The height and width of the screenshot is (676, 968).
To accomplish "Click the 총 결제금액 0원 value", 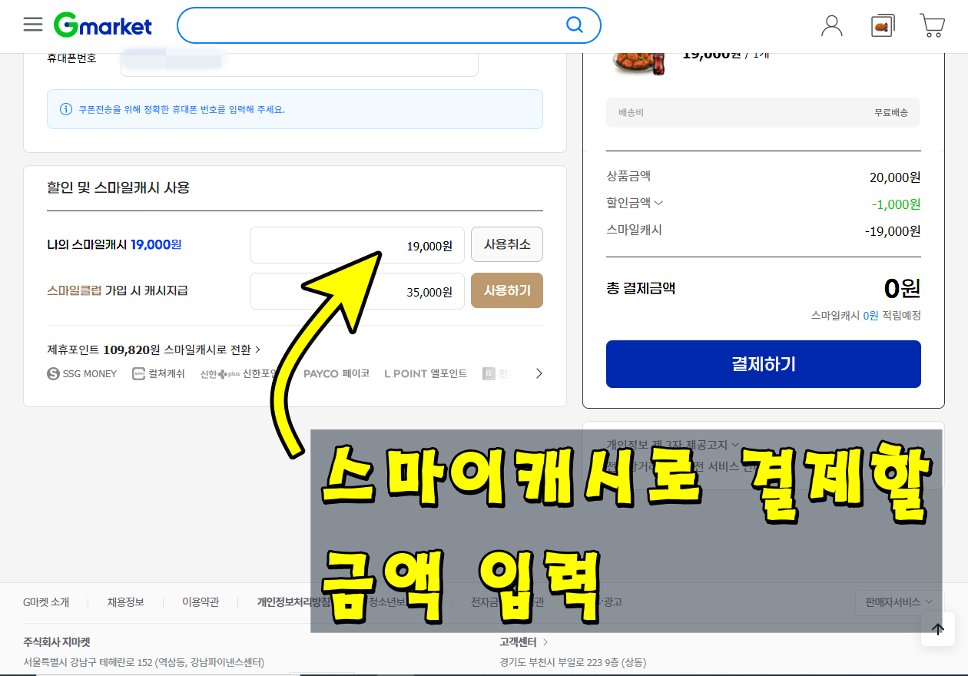I will [x=902, y=288].
